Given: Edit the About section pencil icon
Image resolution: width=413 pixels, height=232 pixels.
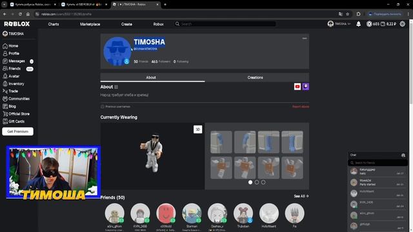Looking at the screenshot, I should (116, 87).
